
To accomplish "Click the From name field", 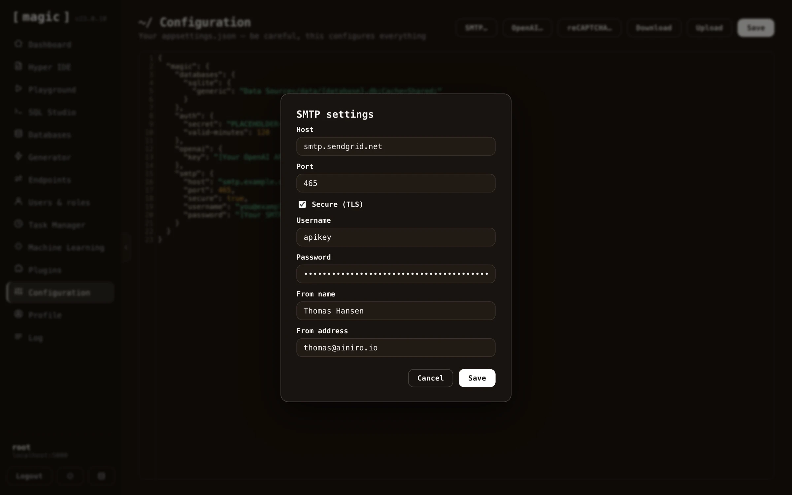I will (x=396, y=311).
